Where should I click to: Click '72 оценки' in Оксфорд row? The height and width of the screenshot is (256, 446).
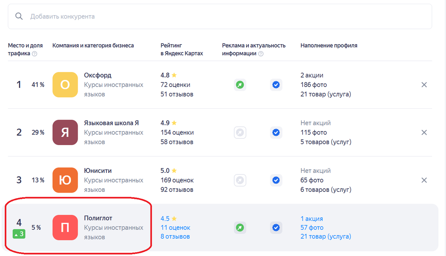175,85
